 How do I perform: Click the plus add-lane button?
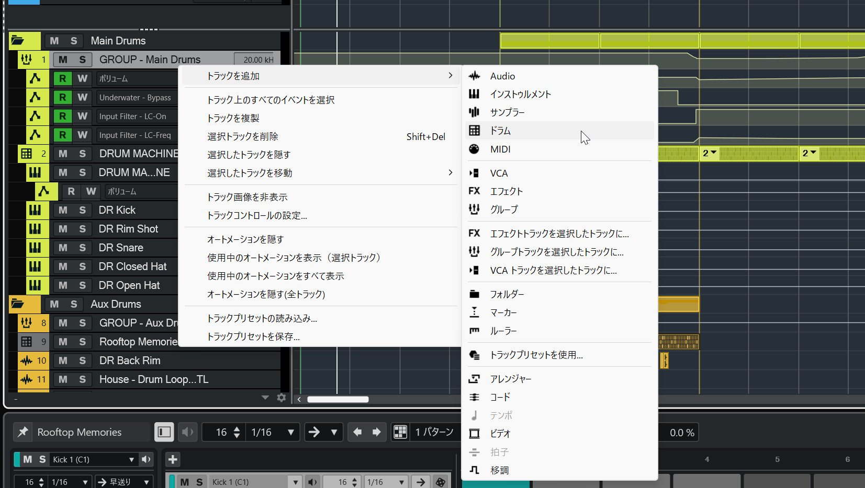pos(173,459)
